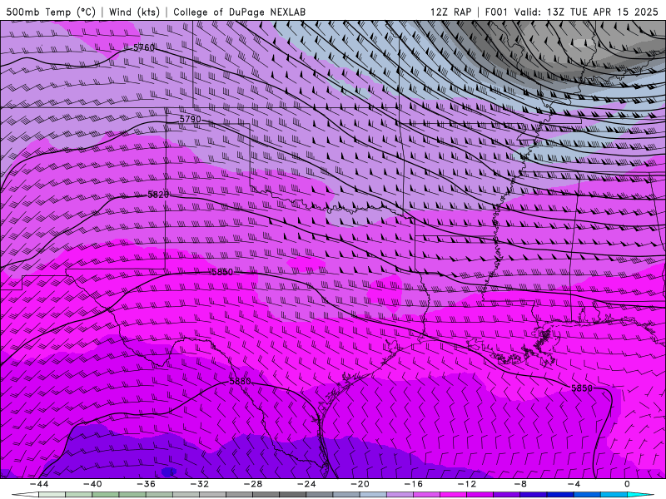Viewport: 666px width, 499px height.
Task: Click the -16 colorbar label
Action: coord(413,484)
